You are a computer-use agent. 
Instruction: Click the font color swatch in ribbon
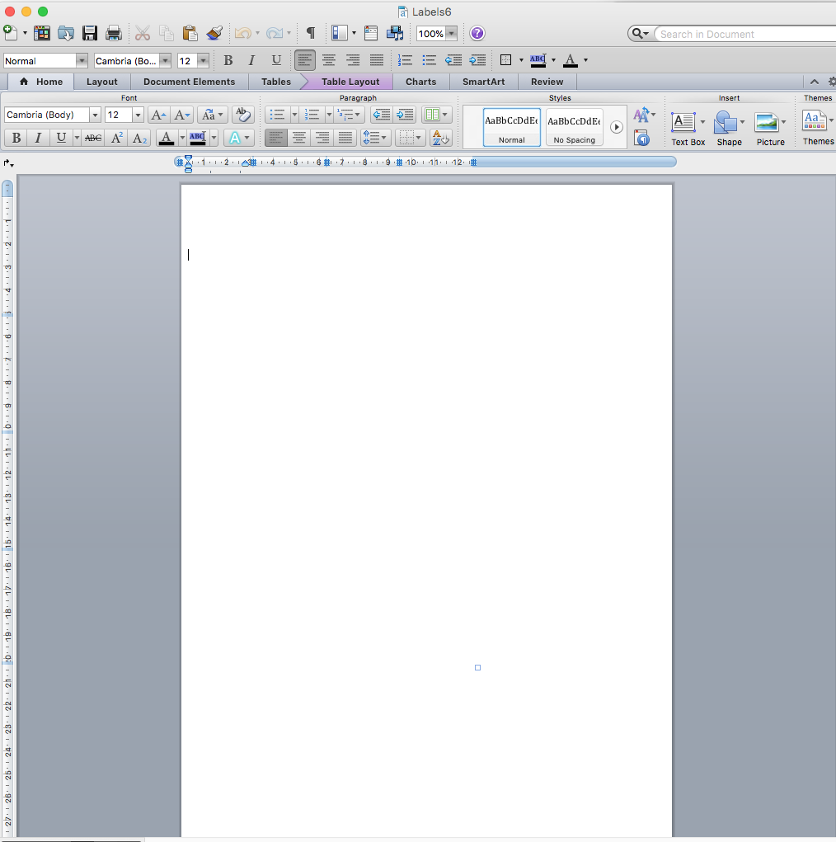click(x=167, y=138)
